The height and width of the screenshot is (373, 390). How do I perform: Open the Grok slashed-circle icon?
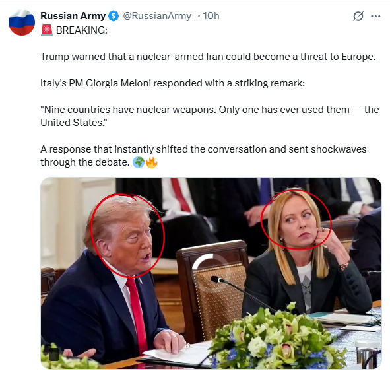[x=358, y=16]
